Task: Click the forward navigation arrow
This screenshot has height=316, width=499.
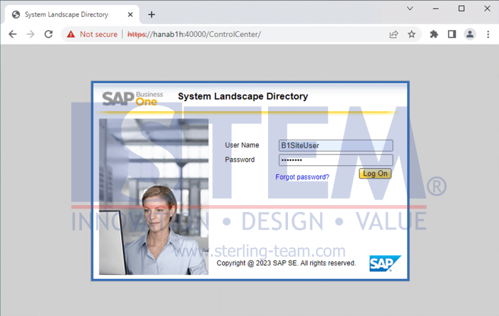Action: [30, 34]
